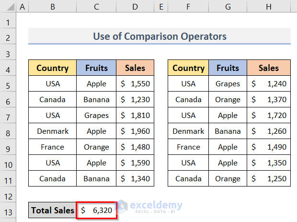Select the row 8 header
Screen dimensions: 297x222
click(x=8, y=131)
